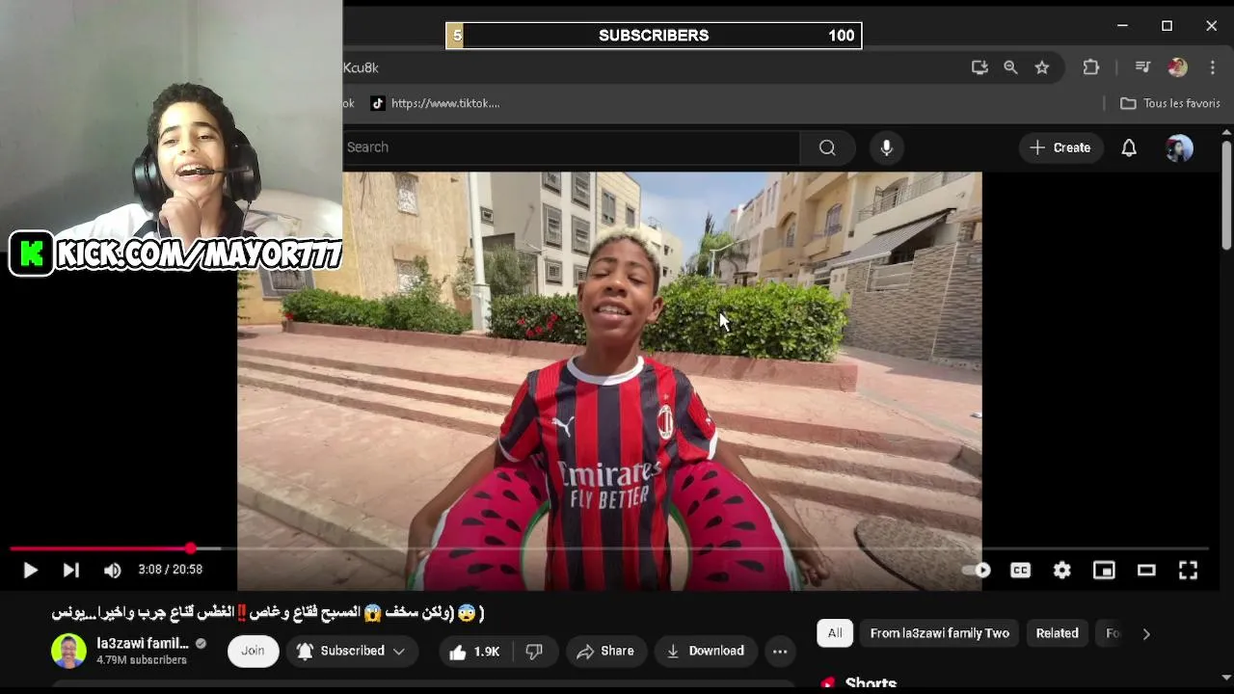The width and height of the screenshot is (1234, 694).
Task: Open Chrome profile avatar
Action: 1177,67
